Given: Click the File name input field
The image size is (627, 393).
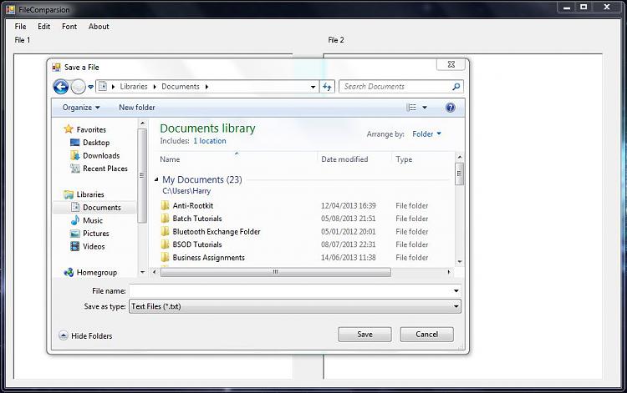Looking at the screenshot, I should click(x=291, y=291).
